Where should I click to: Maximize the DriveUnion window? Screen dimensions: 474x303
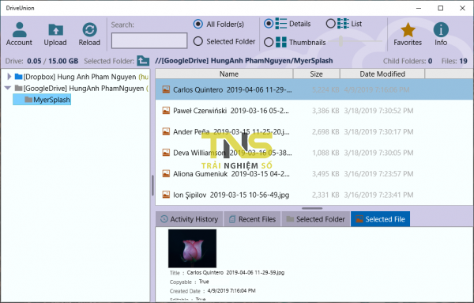click(x=441, y=8)
